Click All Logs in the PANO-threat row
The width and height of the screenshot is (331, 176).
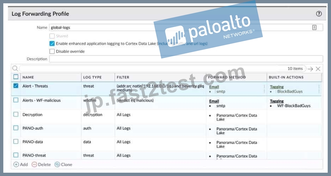click(x=123, y=155)
